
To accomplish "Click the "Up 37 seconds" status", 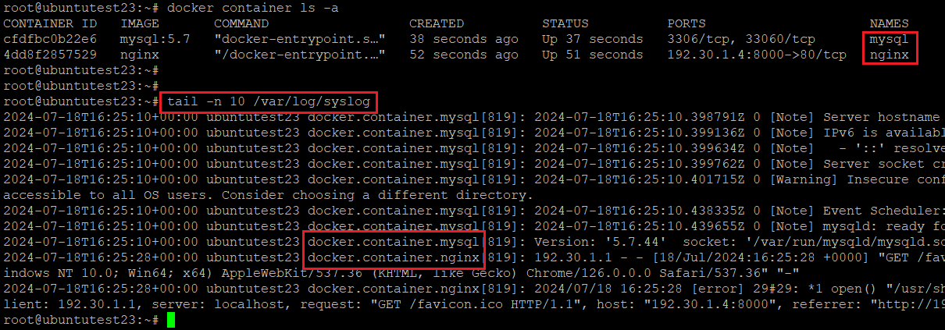I will point(592,39).
